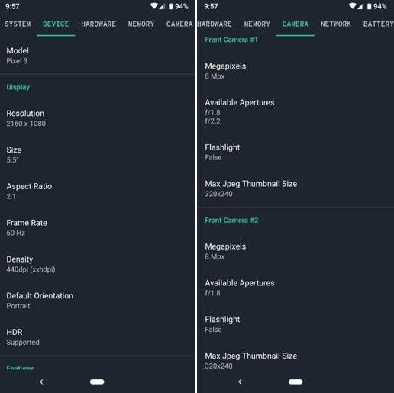Open the BATTERY tab
This screenshot has width=394, height=393.
(x=378, y=24)
